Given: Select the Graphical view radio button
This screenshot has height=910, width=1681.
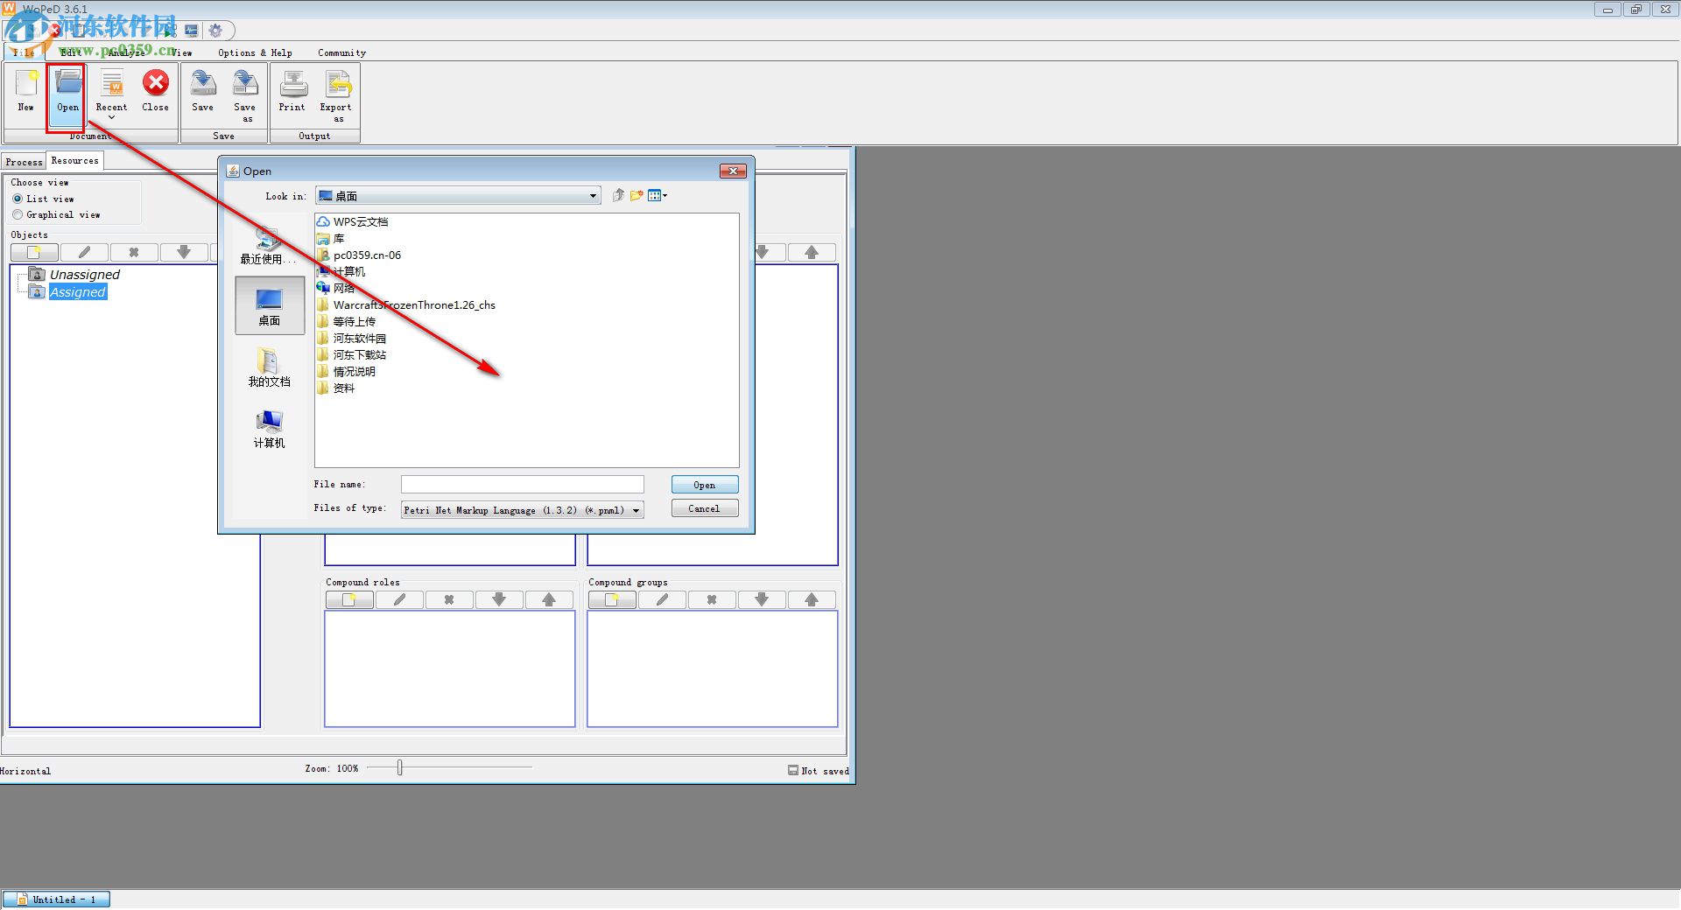Looking at the screenshot, I should (18, 214).
